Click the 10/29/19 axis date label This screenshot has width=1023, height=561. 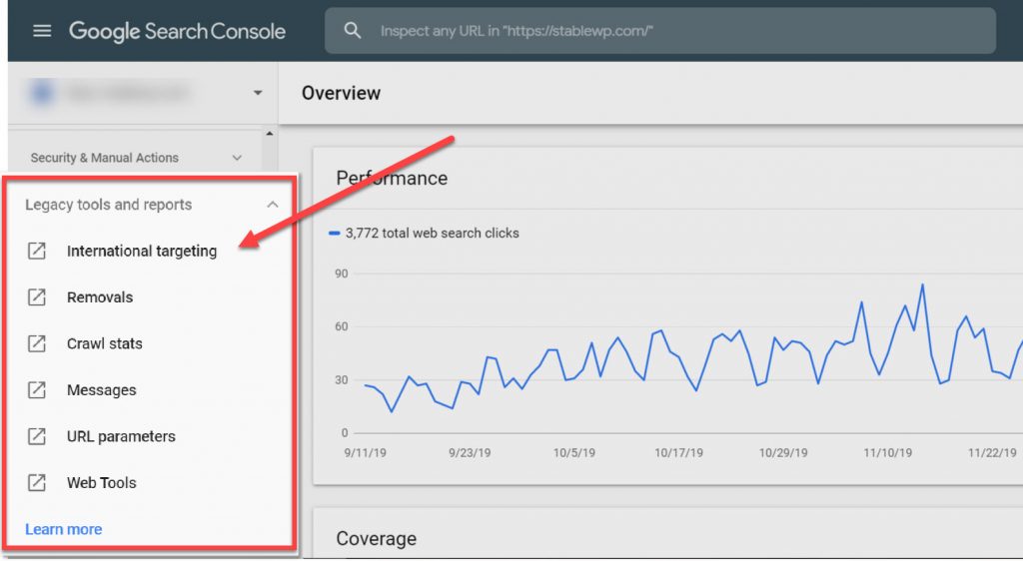783,452
